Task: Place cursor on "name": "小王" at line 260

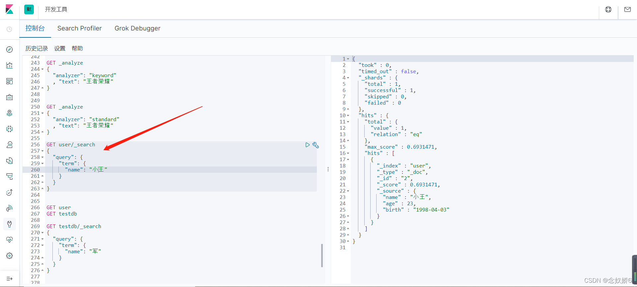Action: pos(86,170)
